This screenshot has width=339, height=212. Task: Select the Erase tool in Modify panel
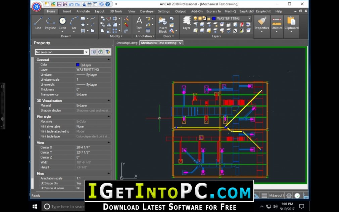click(126, 18)
